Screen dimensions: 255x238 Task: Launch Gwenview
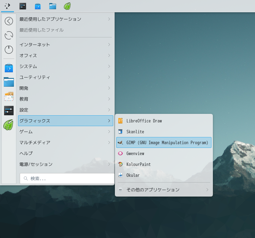tap(164, 153)
